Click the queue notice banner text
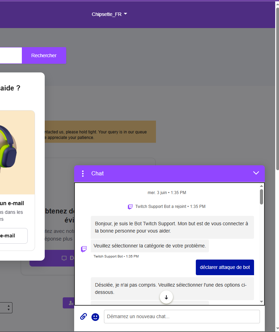This screenshot has width=279, height=332. click(95, 135)
